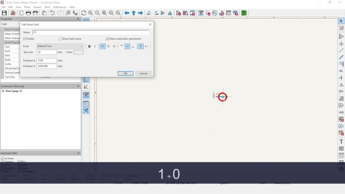Select center horizontal alignment button
The image size is (345, 194).
[x=108, y=46]
